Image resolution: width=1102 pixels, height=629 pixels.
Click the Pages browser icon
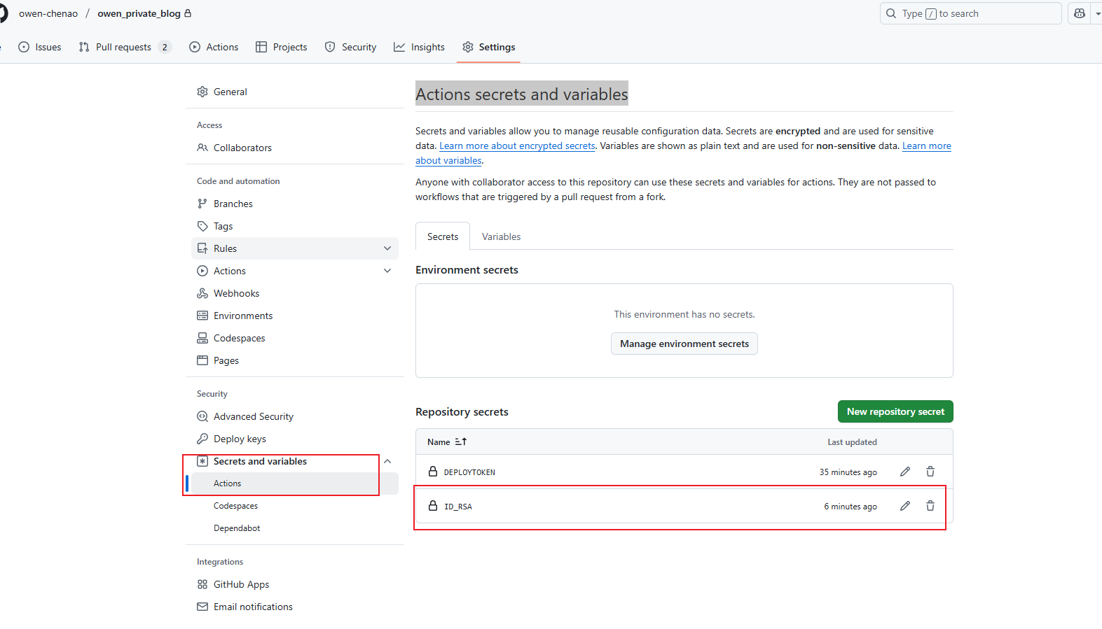tap(202, 360)
